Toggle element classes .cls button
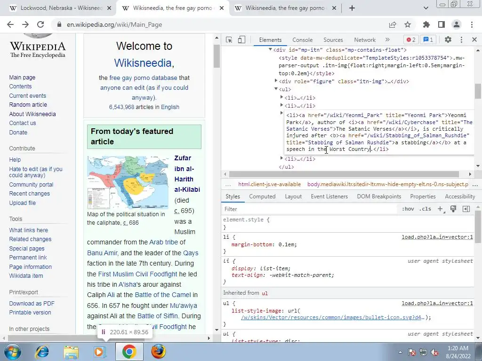Screen dimensions: 482x361 [x=426, y=209]
